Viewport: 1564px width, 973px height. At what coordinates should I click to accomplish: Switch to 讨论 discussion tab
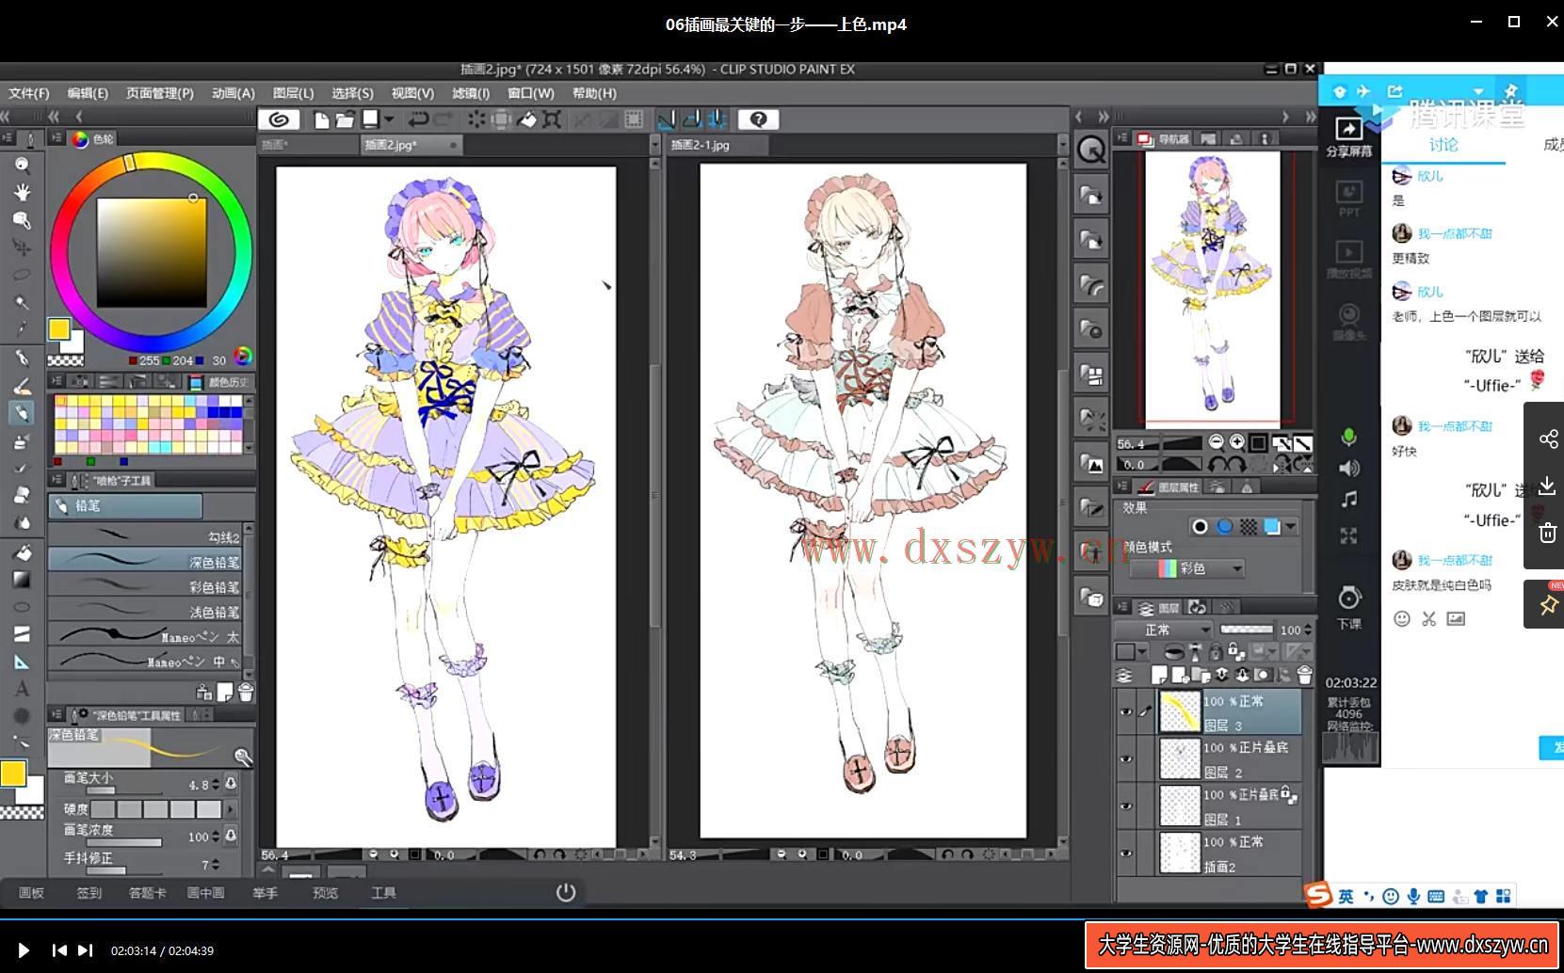[1443, 144]
